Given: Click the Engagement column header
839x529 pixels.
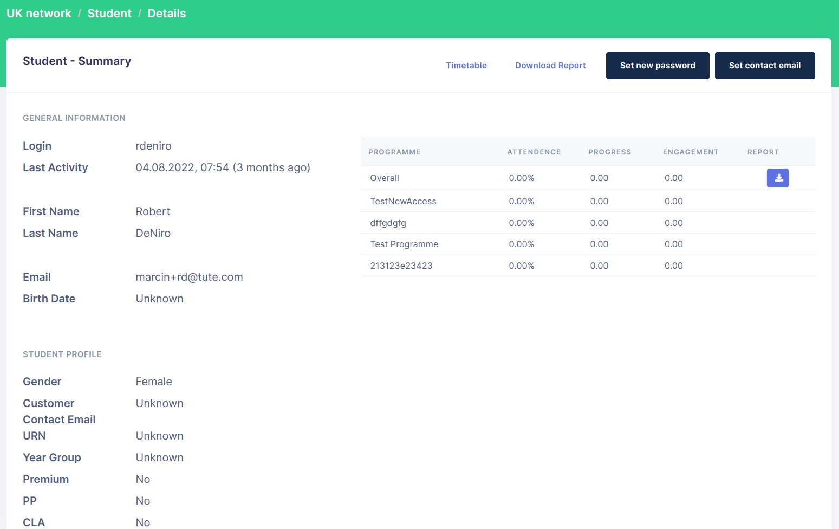Looking at the screenshot, I should 690,152.
